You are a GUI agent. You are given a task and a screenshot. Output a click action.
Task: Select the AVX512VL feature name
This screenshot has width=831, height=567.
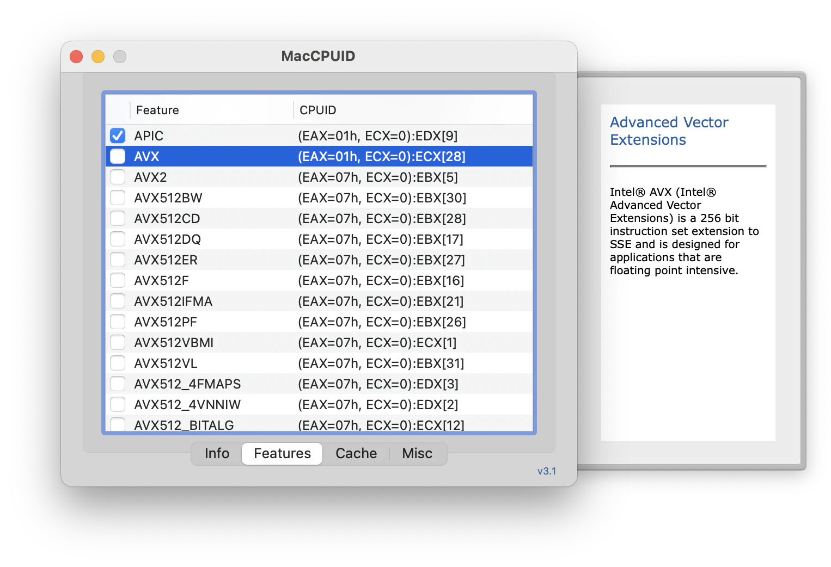pyautogui.click(x=166, y=363)
